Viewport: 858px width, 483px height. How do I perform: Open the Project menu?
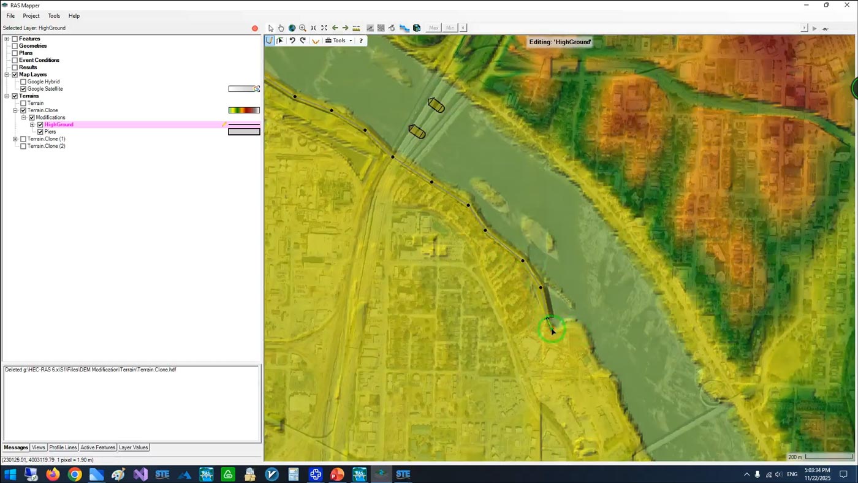31,16
